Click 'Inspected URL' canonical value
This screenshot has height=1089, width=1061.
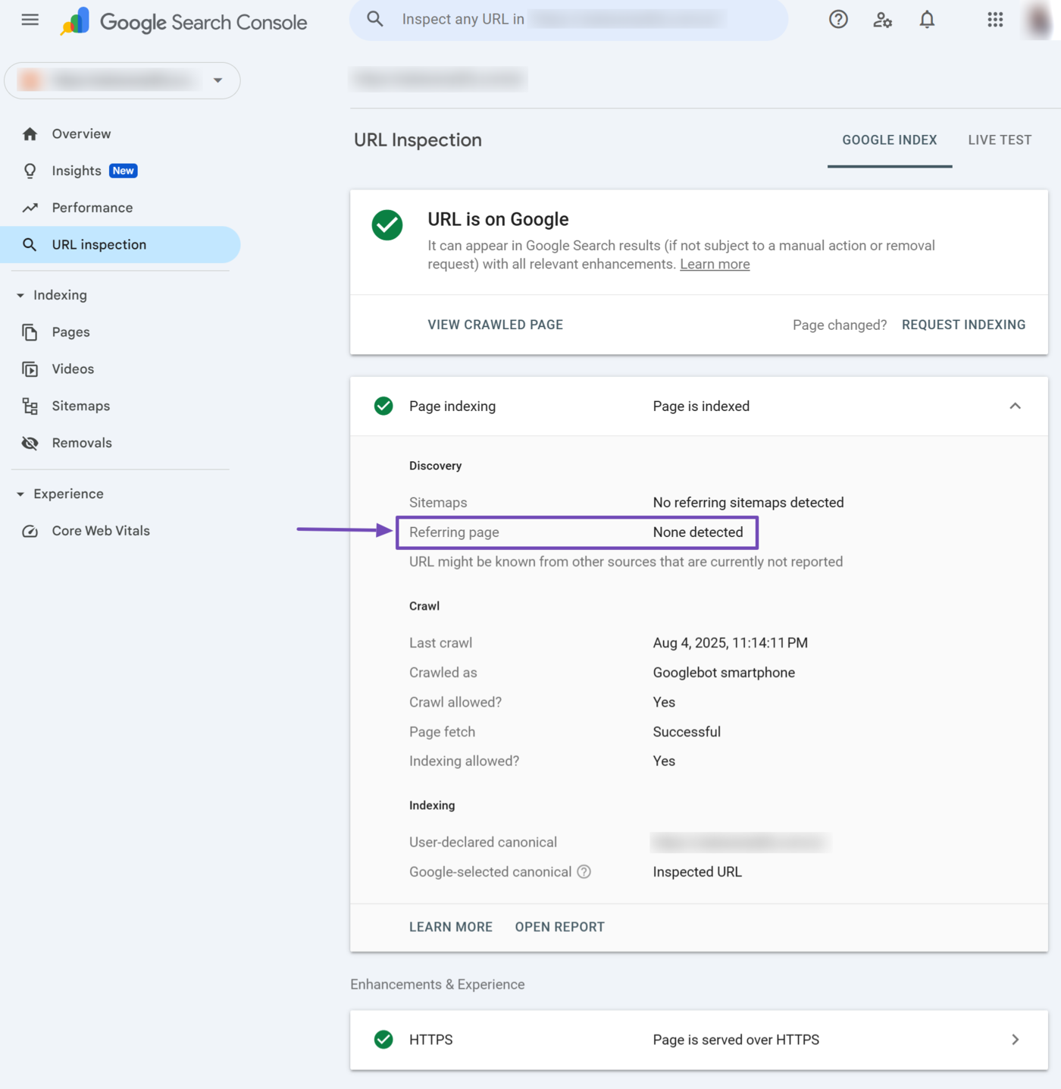697,872
